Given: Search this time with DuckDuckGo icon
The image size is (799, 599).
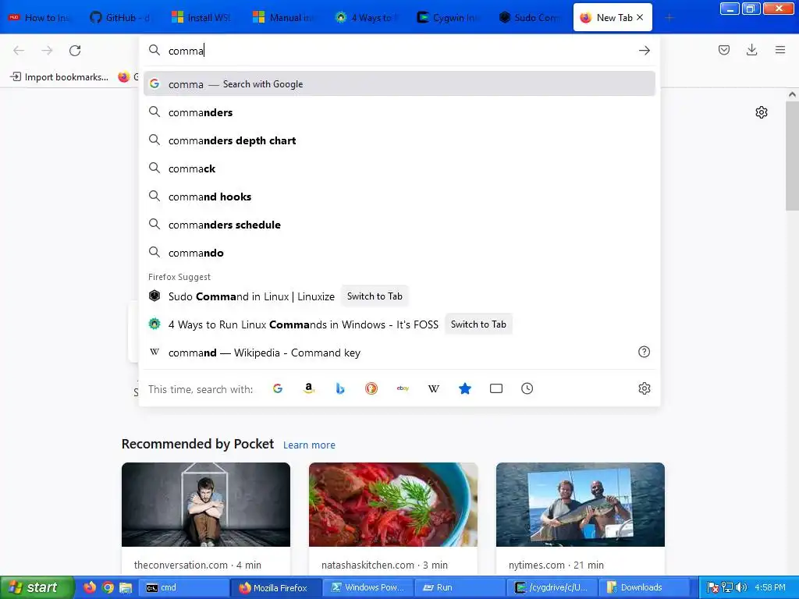Looking at the screenshot, I should point(371,388).
